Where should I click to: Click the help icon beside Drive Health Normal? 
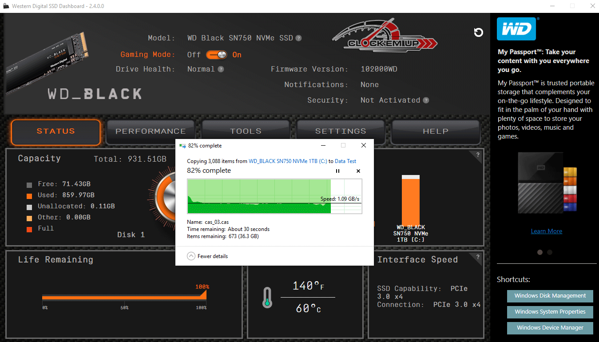click(221, 69)
